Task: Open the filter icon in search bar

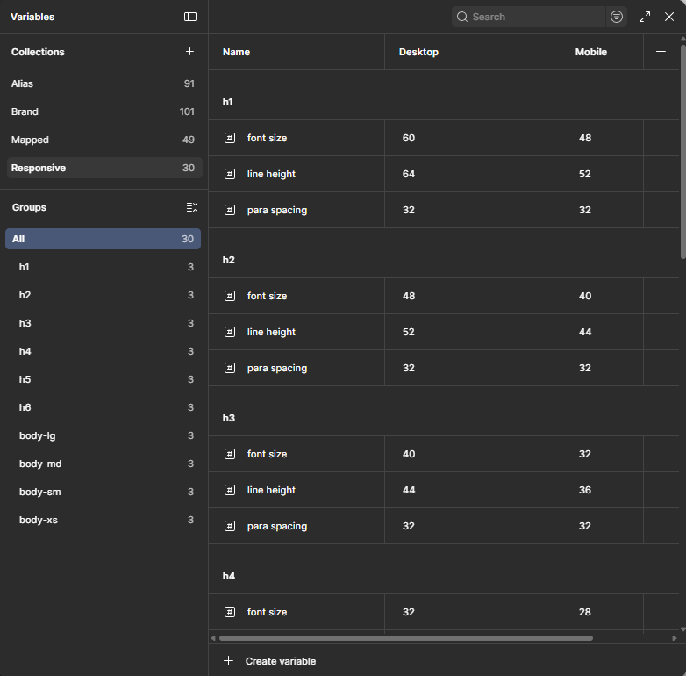Action: coord(617,17)
